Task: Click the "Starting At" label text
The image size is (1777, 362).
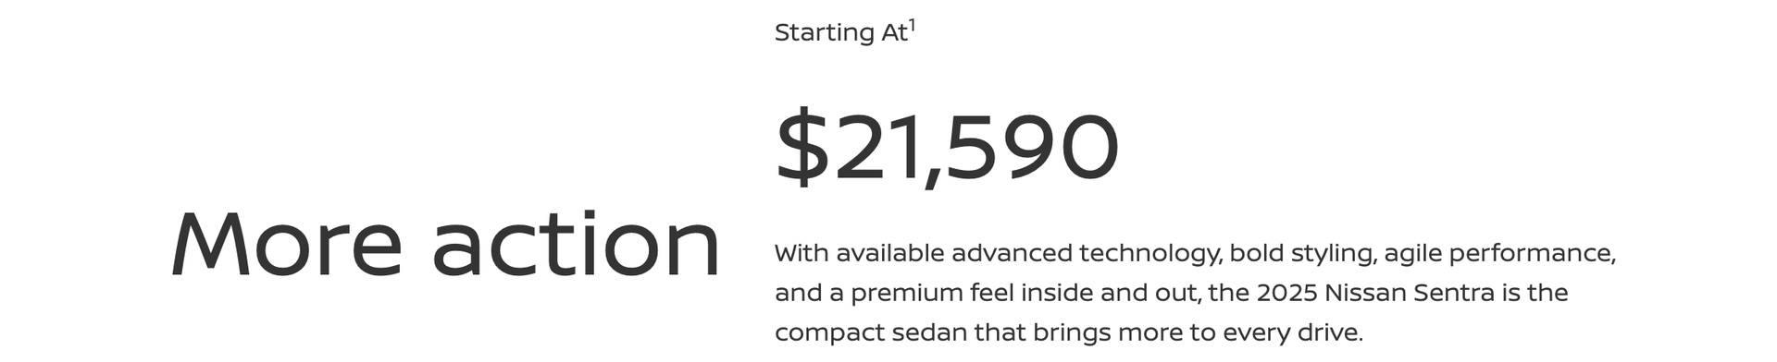Action: pos(841,32)
